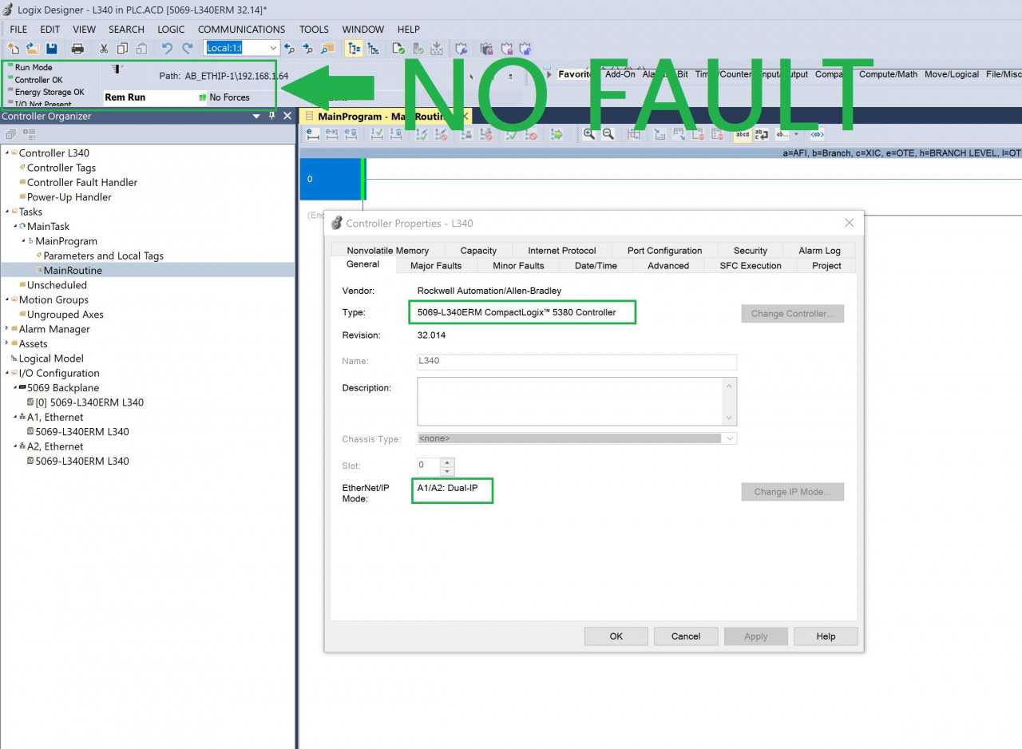Toggle the Logical Organizer toolbar button
Screen dimensions: 1022x749
[x=373, y=48]
